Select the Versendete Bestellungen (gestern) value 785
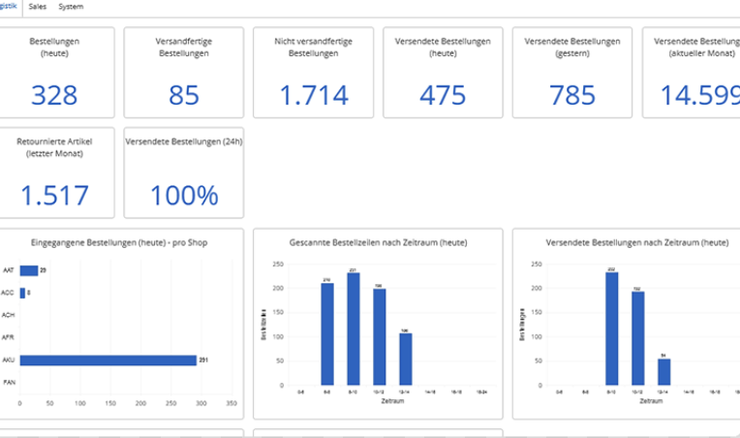The image size is (740, 438). (x=572, y=95)
